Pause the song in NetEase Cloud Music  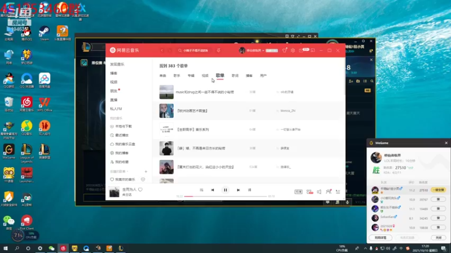coord(225,190)
